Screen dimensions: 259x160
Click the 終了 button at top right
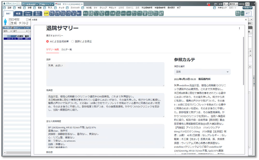[248, 13]
